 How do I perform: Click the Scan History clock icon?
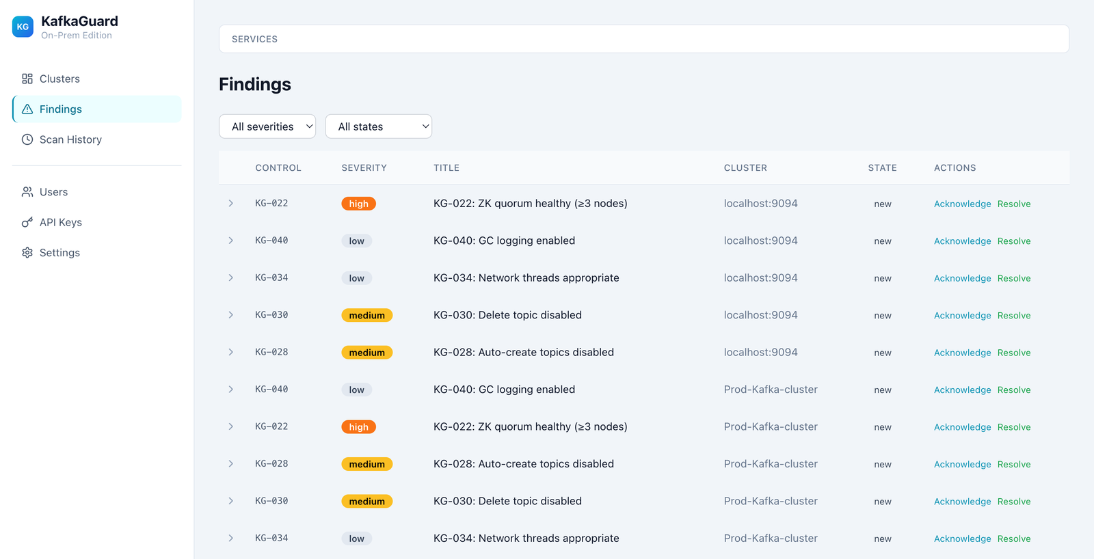tap(27, 139)
